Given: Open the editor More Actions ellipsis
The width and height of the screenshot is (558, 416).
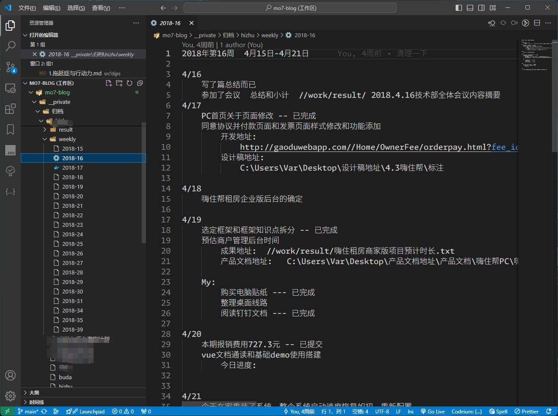Looking at the screenshot, I should coord(548,23).
